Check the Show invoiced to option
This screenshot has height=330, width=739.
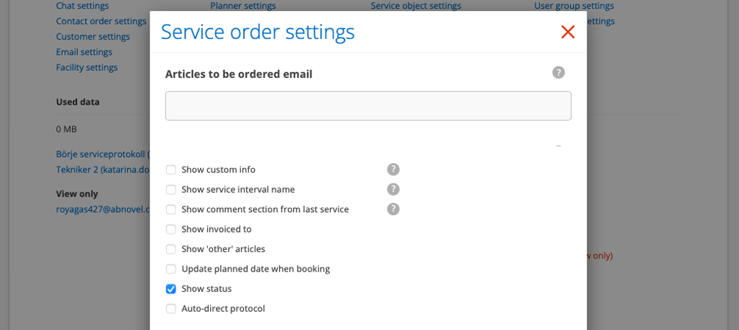pyautogui.click(x=171, y=229)
